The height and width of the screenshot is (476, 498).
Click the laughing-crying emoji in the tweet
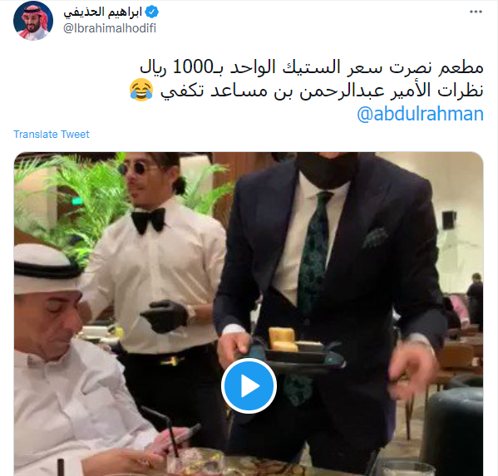click(141, 91)
